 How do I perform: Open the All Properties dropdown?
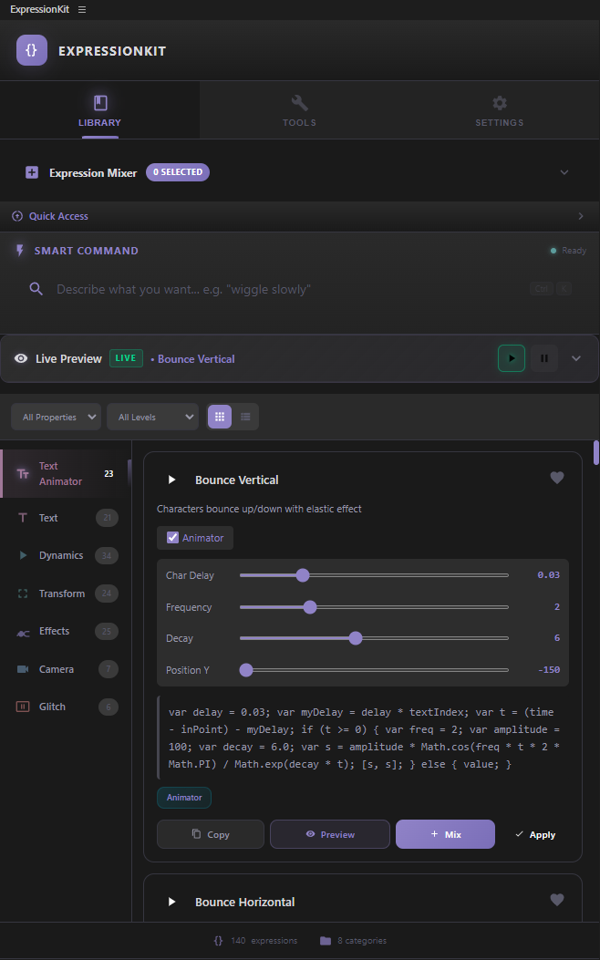(56, 417)
